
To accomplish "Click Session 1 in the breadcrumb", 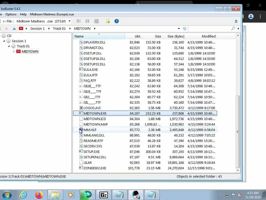I will tap(37, 29).
